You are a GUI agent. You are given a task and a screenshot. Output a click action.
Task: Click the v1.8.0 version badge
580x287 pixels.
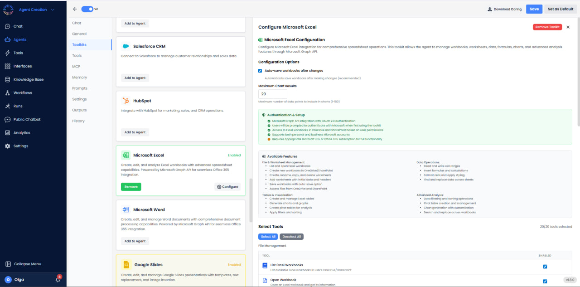click(570, 280)
